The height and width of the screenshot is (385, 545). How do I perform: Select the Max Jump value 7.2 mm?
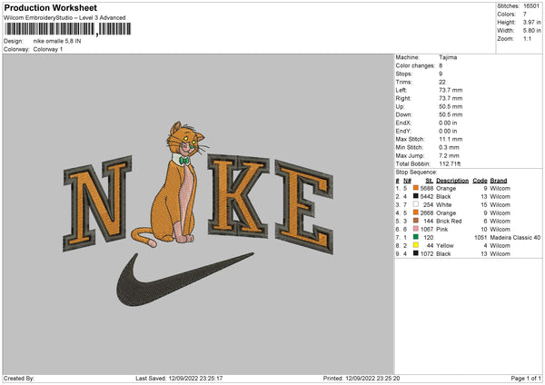(450, 155)
